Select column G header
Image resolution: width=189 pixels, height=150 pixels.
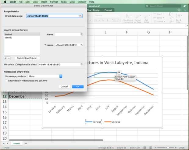pos(148,32)
